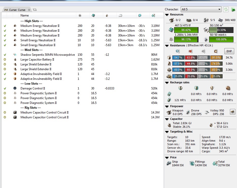Click the calibration icon beside 300/400
The width and height of the screenshot is (237, 188).
point(221,20)
